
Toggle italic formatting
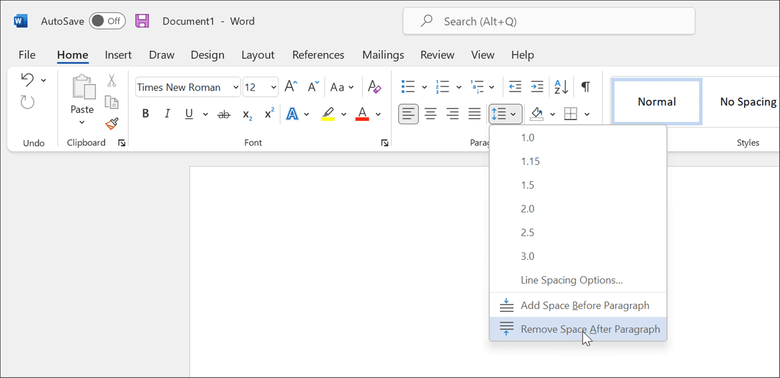click(167, 113)
